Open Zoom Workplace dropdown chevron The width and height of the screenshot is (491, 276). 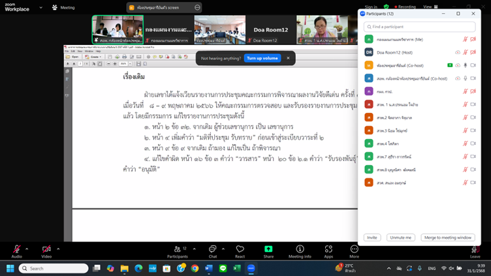point(40,8)
